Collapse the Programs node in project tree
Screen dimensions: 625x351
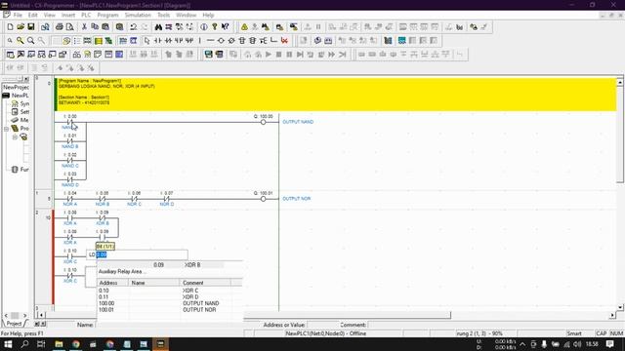tap(7, 129)
